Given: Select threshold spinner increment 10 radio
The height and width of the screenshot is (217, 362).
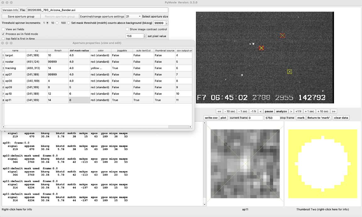Looking at the screenshot, I should (57, 23).
